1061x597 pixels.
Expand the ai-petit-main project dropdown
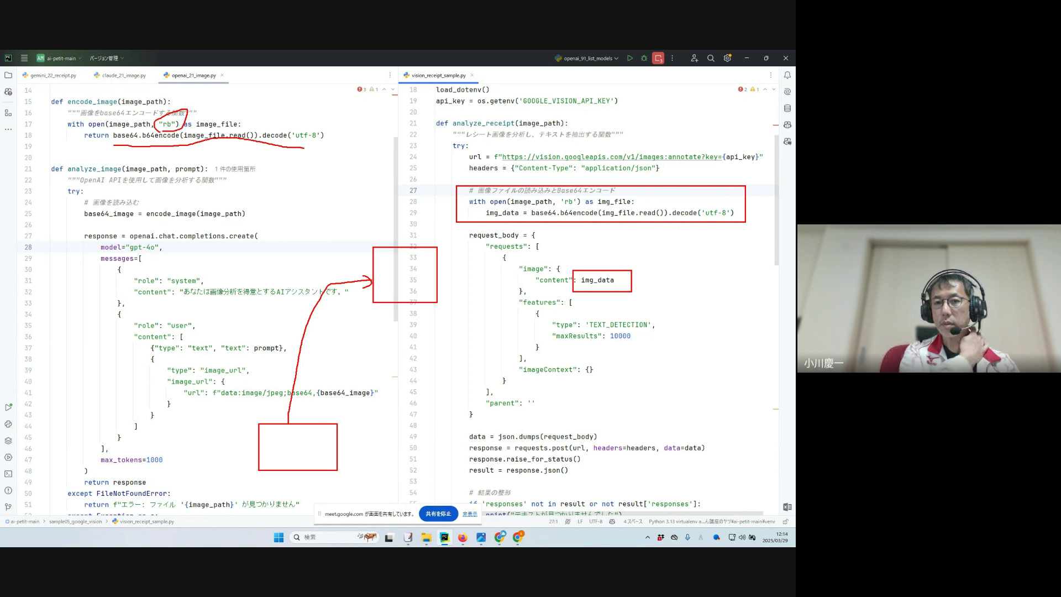coord(61,58)
